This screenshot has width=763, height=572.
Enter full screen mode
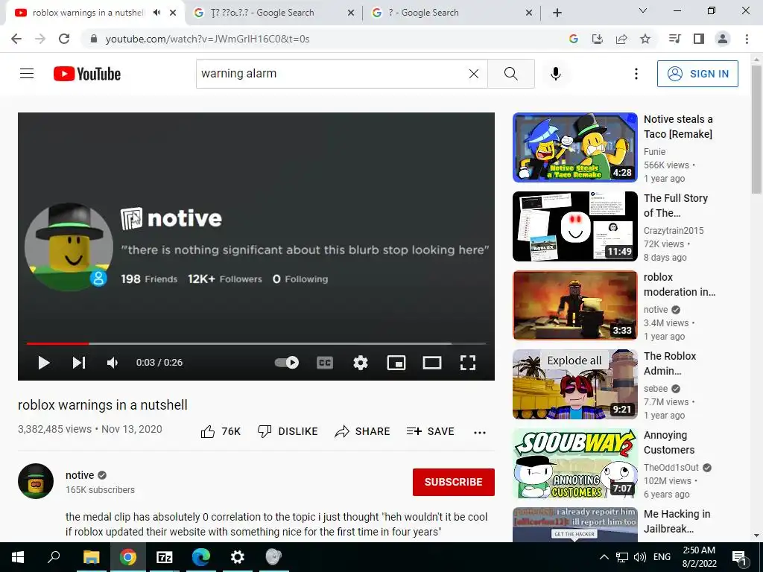click(x=468, y=363)
